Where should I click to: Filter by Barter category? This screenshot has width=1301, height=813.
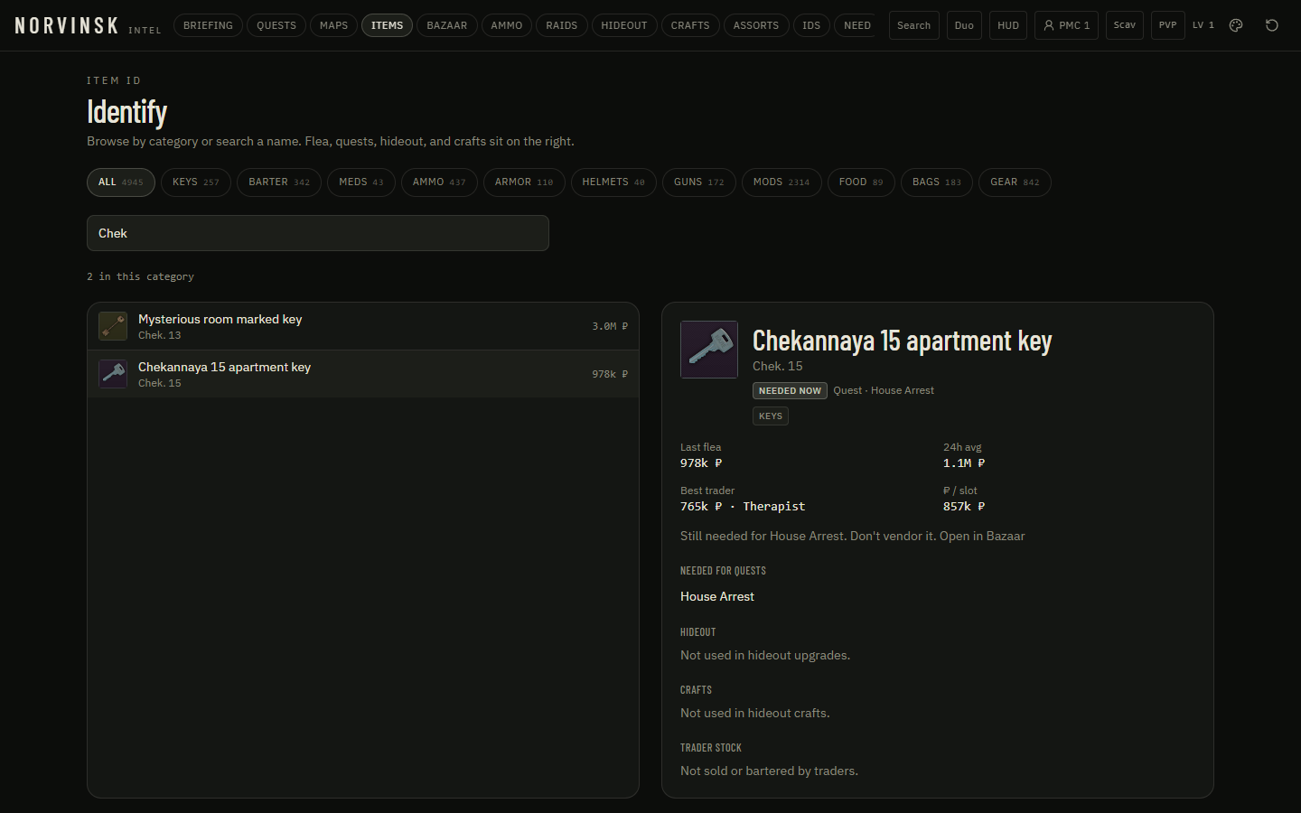279,182
